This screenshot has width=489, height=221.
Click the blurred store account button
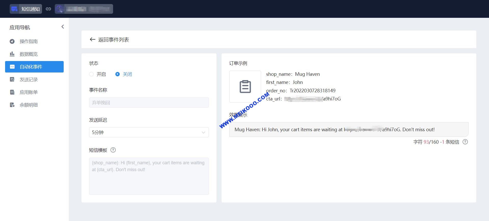click(x=84, y=9)
